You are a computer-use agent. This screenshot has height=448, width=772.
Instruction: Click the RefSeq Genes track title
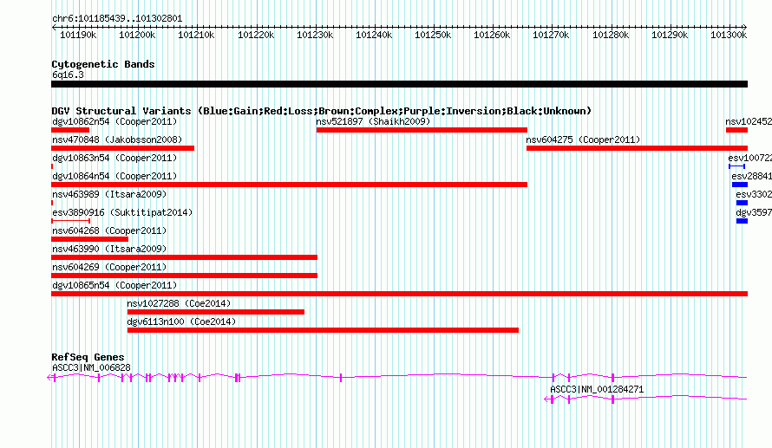(x=88, y=357)
